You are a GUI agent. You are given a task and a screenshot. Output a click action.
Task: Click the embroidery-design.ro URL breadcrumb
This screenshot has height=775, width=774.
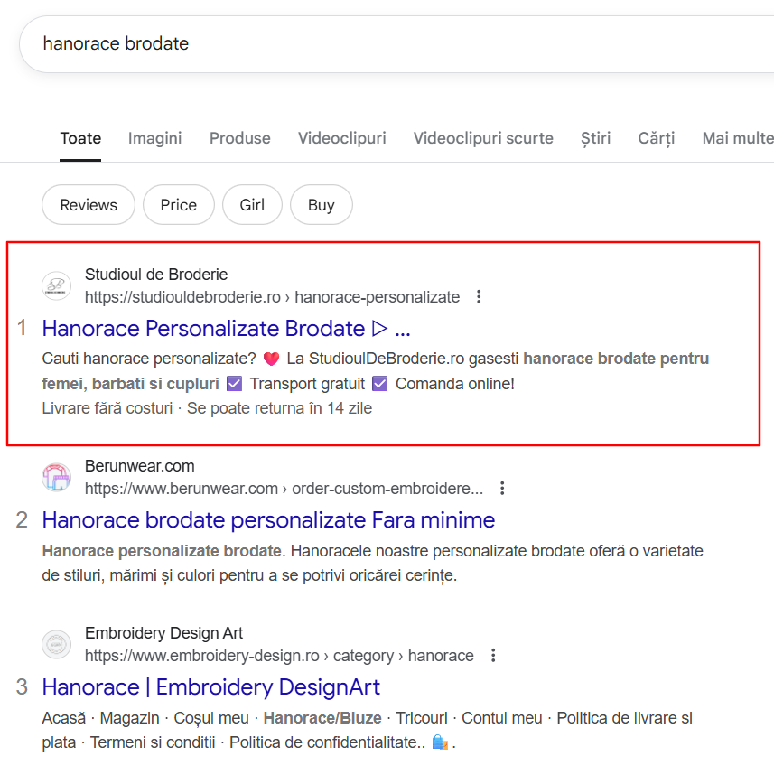pos(279,656)
